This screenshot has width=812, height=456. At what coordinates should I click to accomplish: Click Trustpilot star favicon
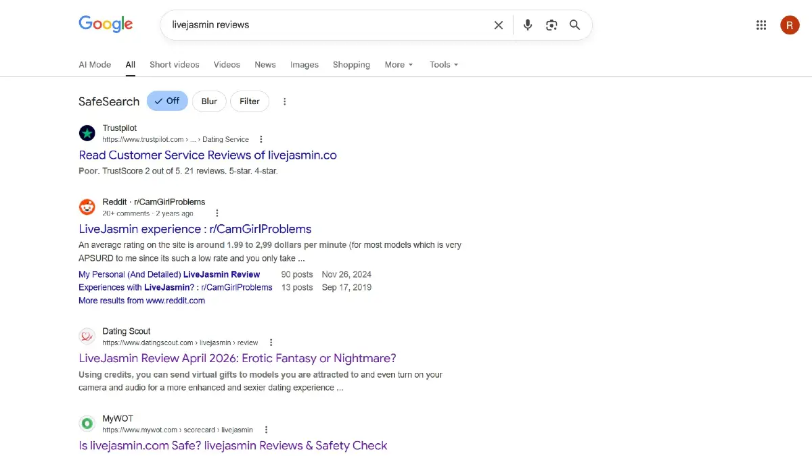click(87, 133)
